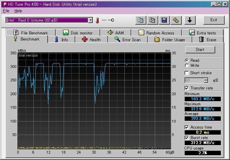Click the Minimum value 163.2 MB/s
This screenshot has height=160, width=230.
pyautogui.click(x=203, y=99)
